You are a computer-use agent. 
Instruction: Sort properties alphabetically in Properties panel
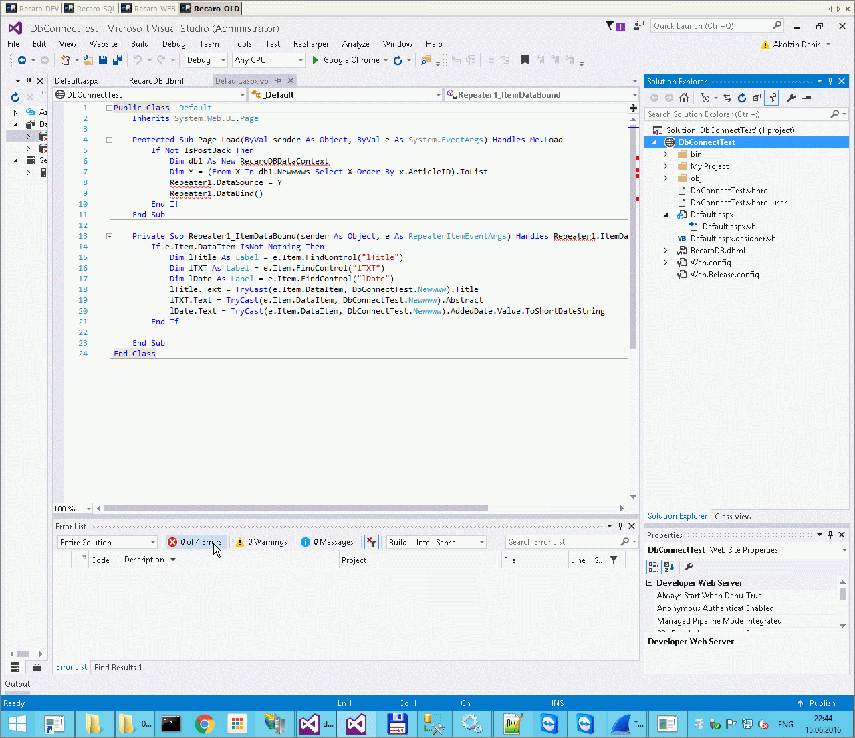point(669,567)
